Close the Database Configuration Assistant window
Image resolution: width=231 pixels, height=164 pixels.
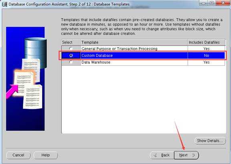pyautogui.click(x=223, y=3)
